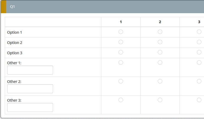
Task: Check rating 2 in Other 3 row
Action: coord(160,100)
